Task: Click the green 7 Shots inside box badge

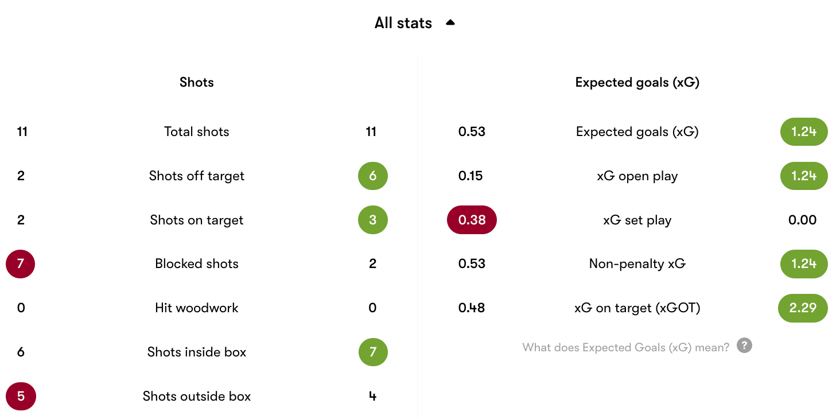Action: coord(373,352)
